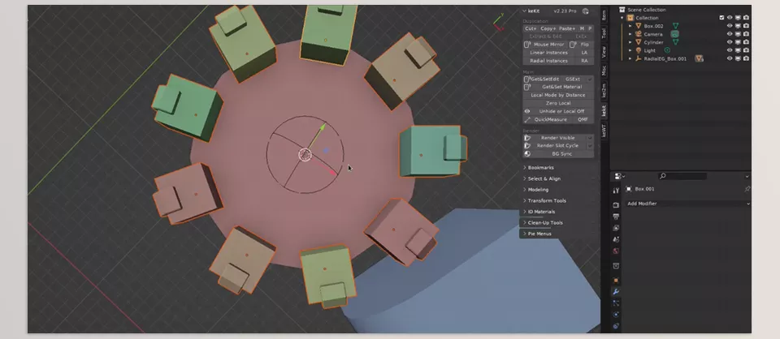Click mesh icon next to RadialEG_Box.001
The width and height of the screenshot is (780, 339).
[x=699, y=58]
